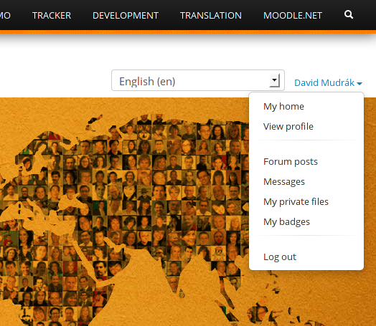The width and height of the screenshot is (376, 326).
Task: Click the language selector dropdown arrow
Action: [x=275, y=80]
